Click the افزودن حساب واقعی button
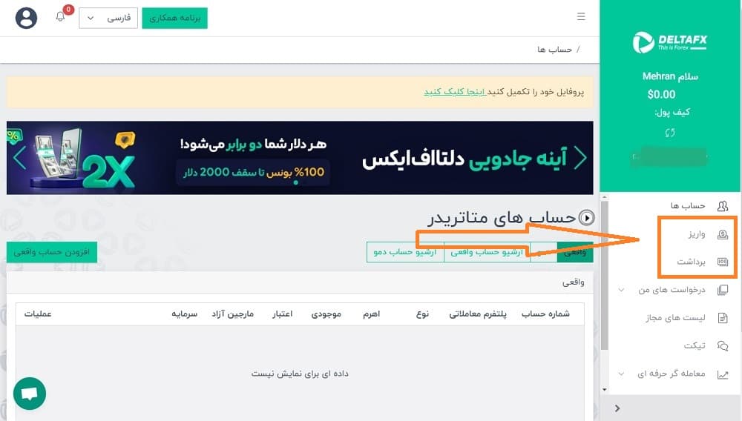This screenshot has height=421, width=742. (x=52, y=252)
